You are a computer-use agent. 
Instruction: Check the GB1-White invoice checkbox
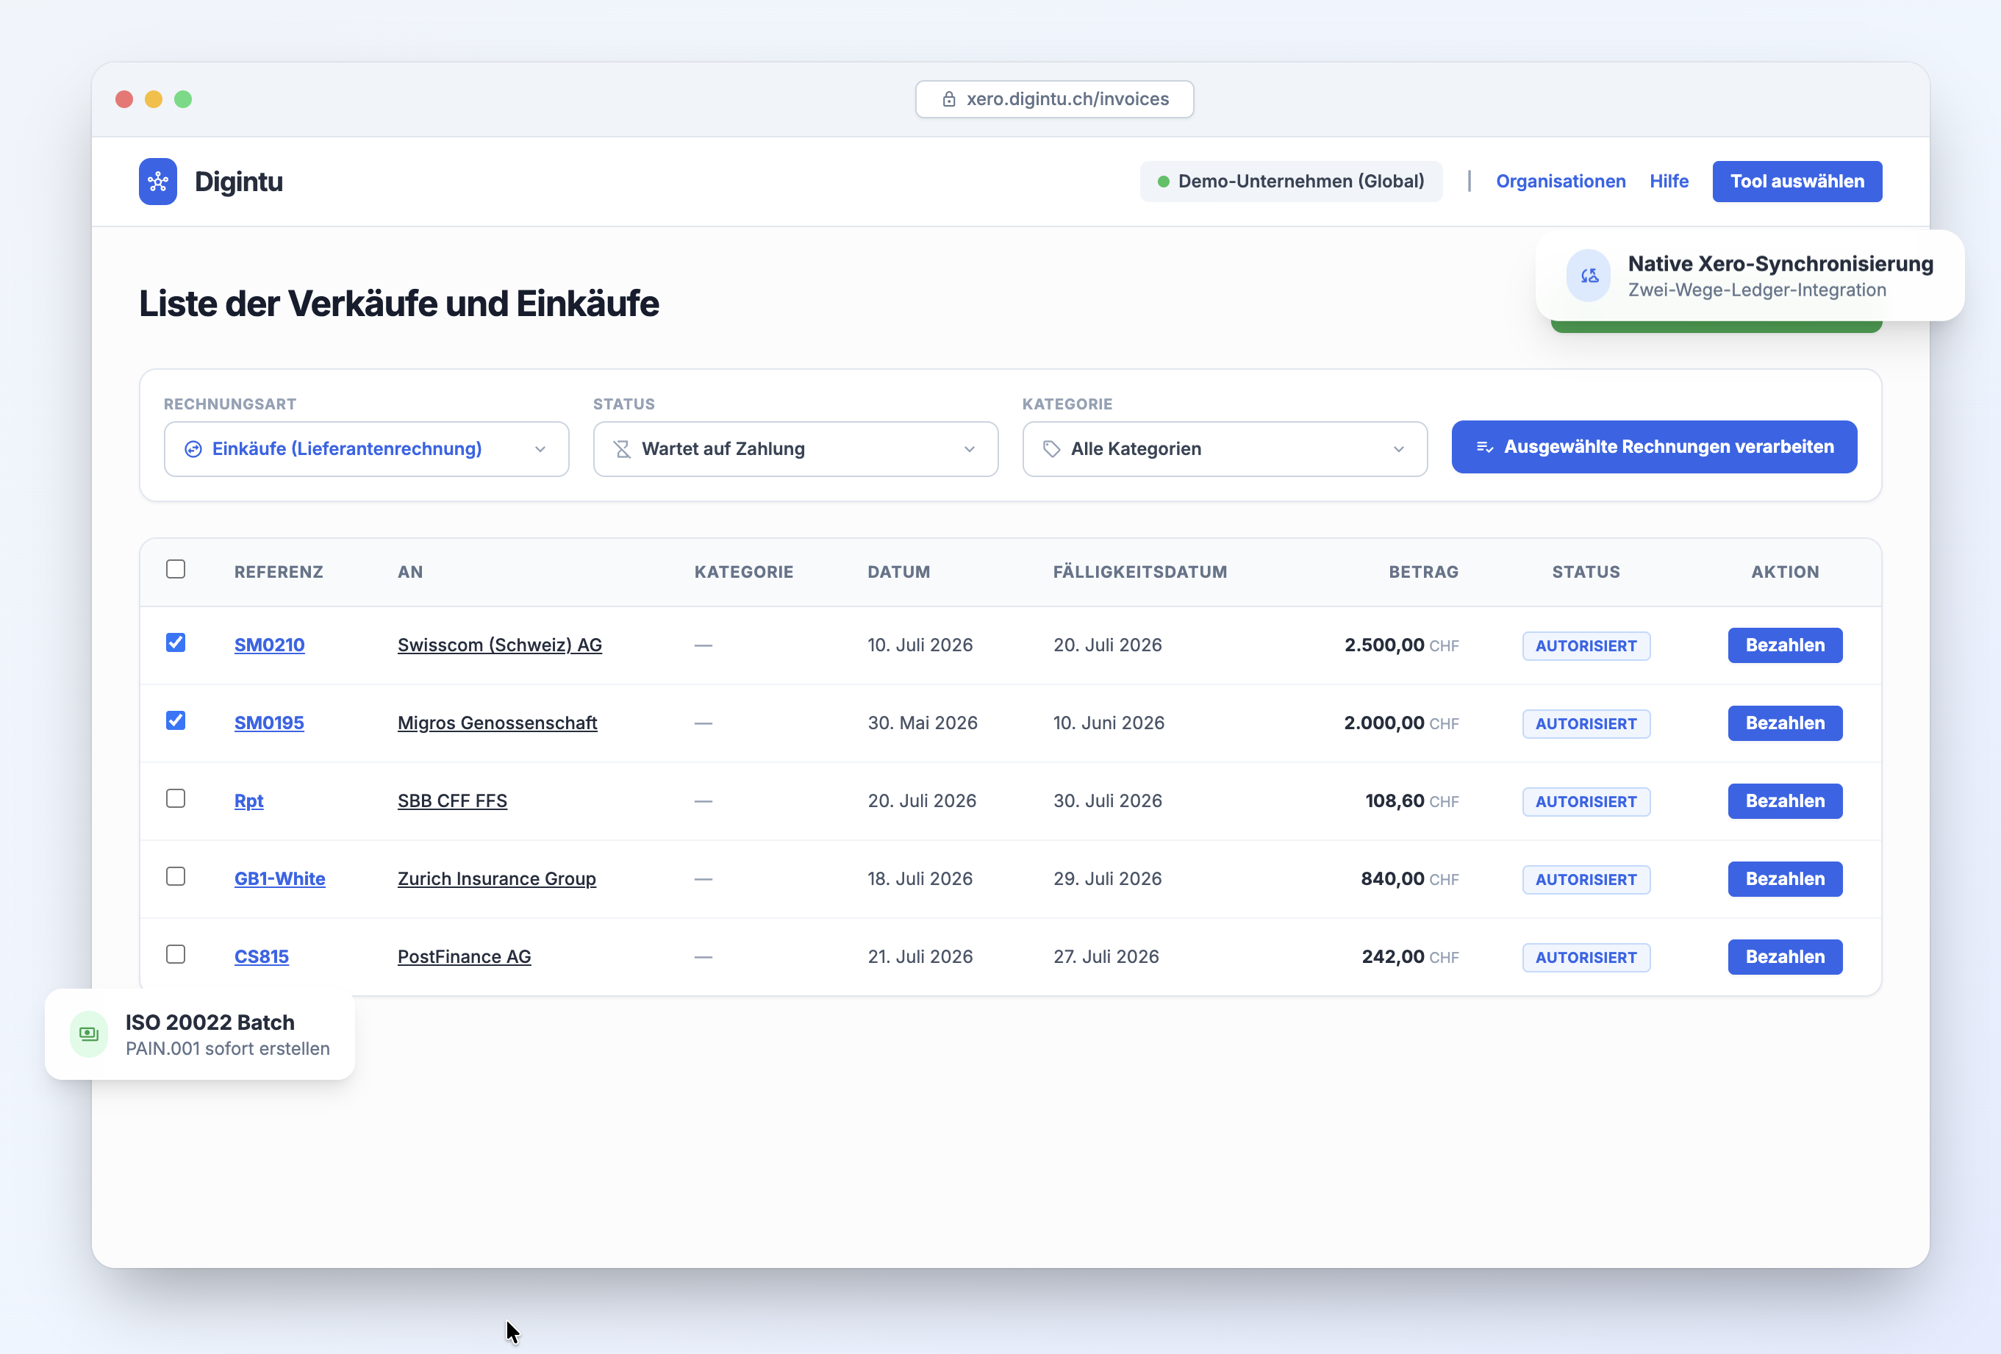pyautogui.click(x=176, y=876)
